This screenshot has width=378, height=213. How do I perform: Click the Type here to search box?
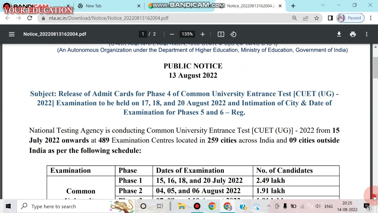[x=76, y=206]
